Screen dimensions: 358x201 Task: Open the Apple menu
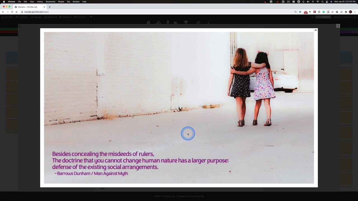coord(4,2)
